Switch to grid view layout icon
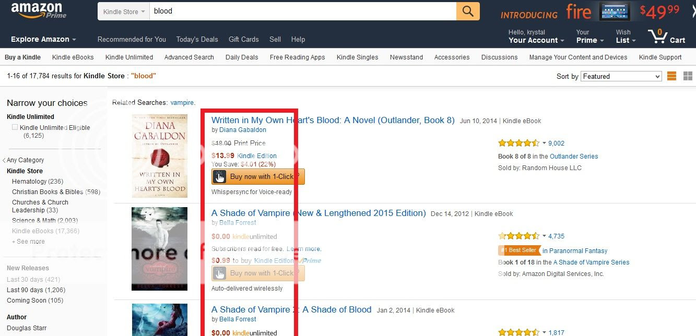The image size is (696, 336). [x=688, y=76]
